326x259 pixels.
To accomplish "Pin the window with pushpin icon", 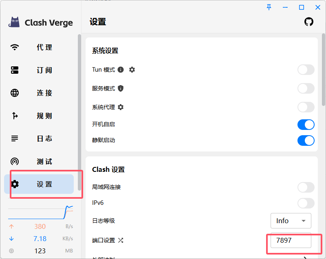I will (269, 7).
